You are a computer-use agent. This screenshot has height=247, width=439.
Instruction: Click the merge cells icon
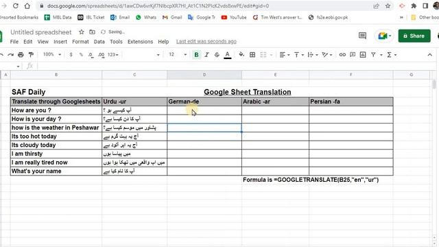tap(263, 55)
